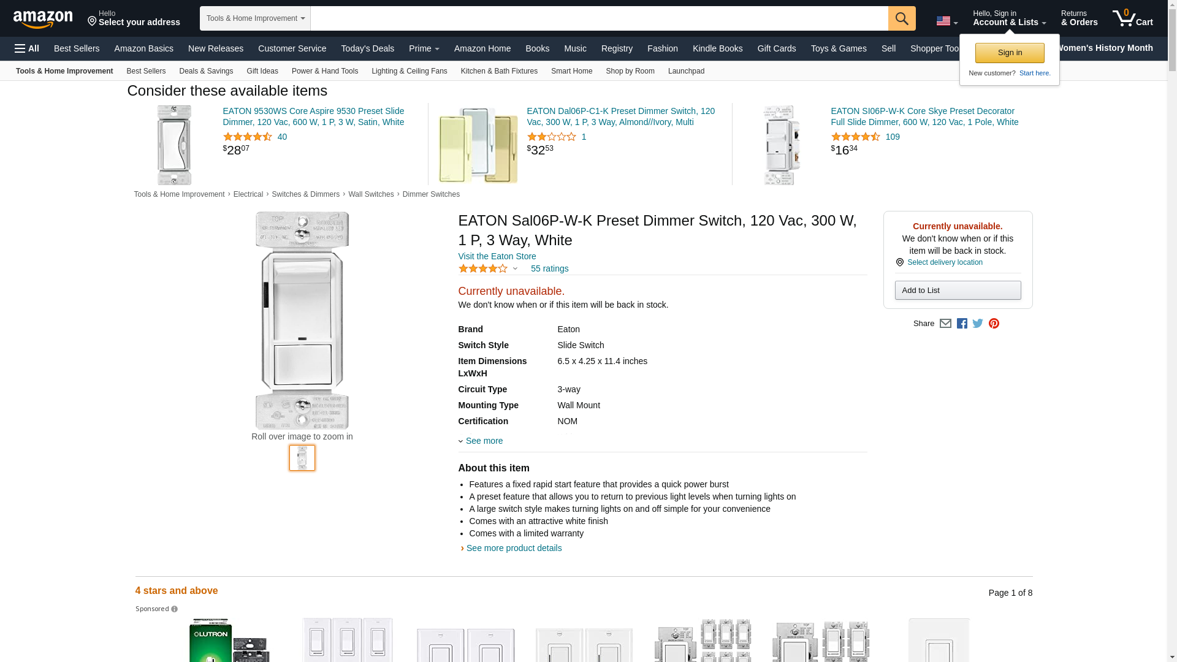Viewport: 1177px width, 662px height.
Task: Open the All hamburger menu
Action: coord(27,48)
